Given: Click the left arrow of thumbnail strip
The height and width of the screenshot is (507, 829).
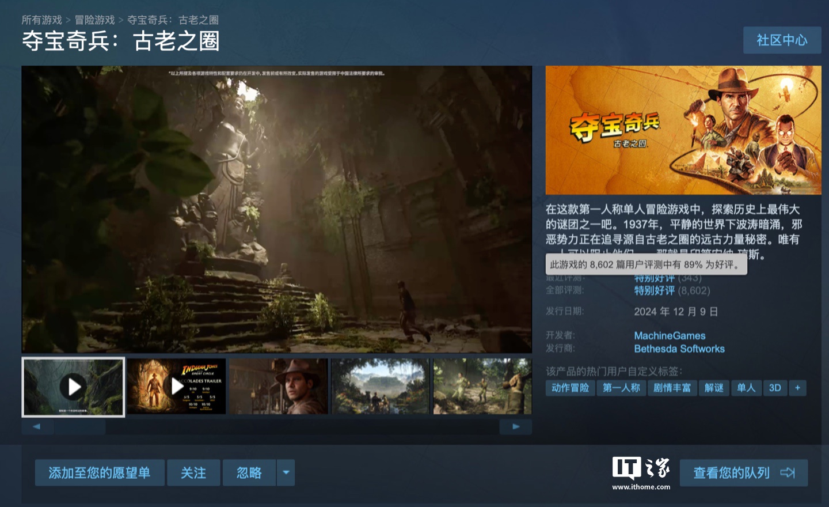Looking at the screenshot, I should click(x=37, y=427).
